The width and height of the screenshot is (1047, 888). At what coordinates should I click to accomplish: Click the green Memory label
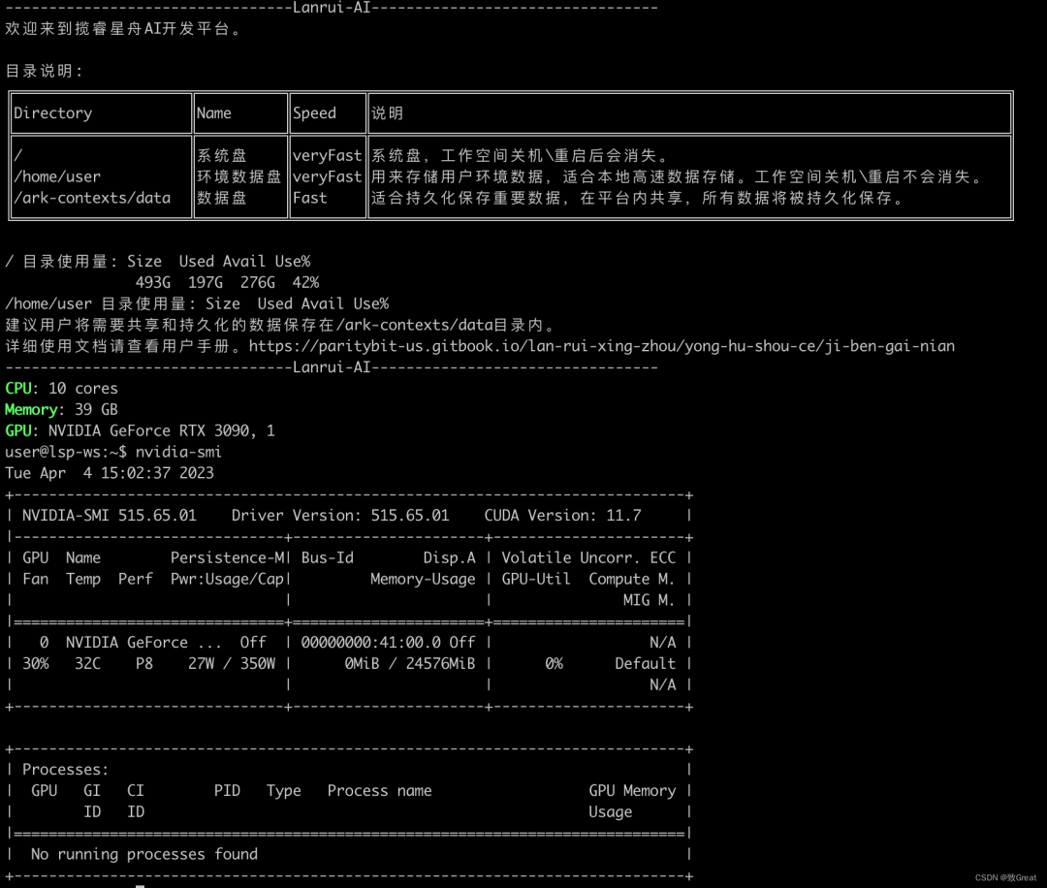[x=31, y=410]
